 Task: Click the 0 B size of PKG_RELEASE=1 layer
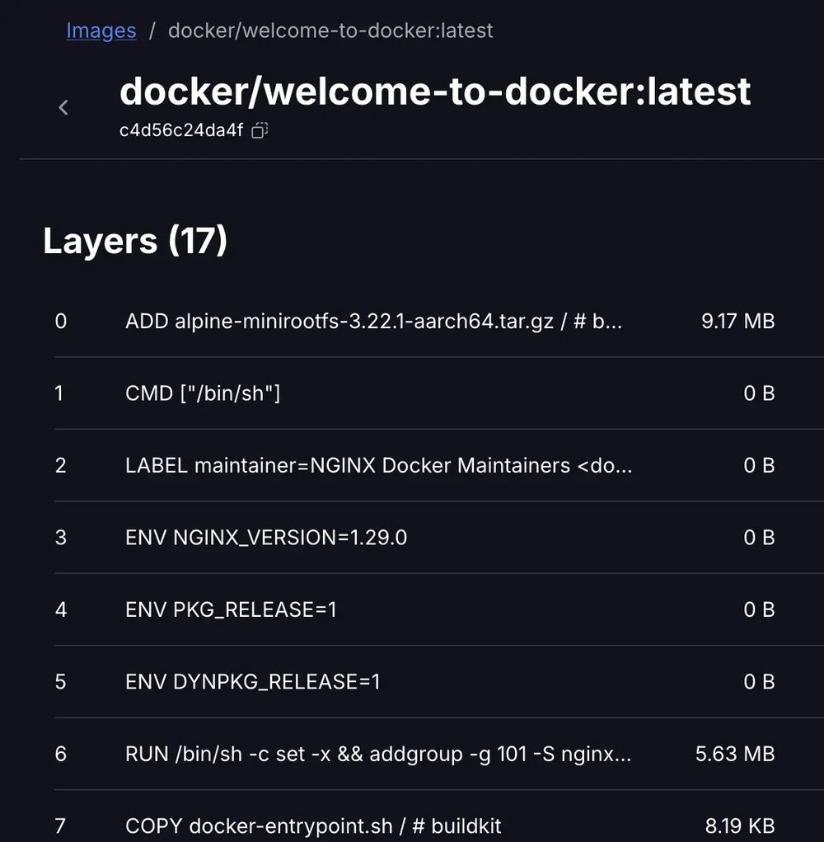(759, 609)
